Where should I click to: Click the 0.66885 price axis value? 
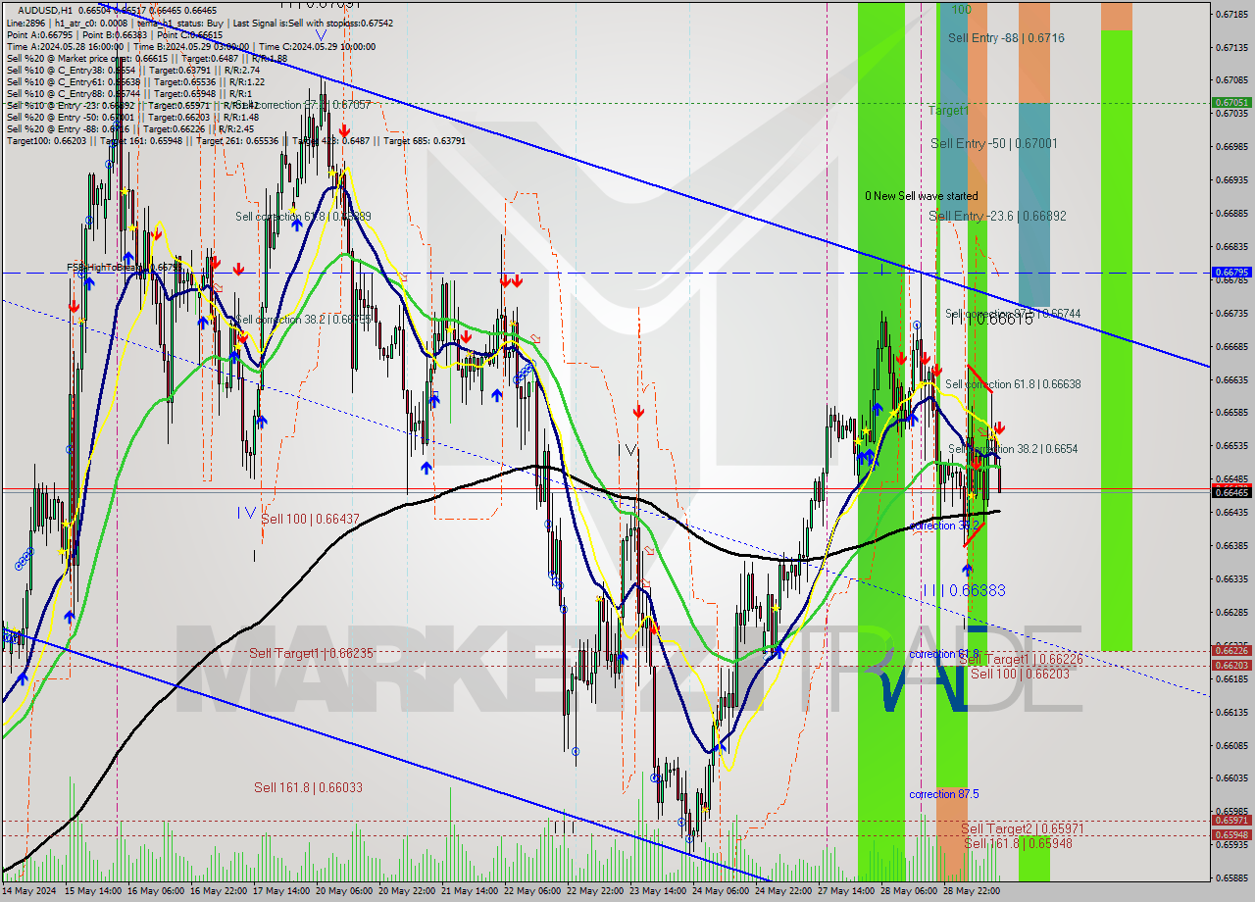click(1231, 213)
